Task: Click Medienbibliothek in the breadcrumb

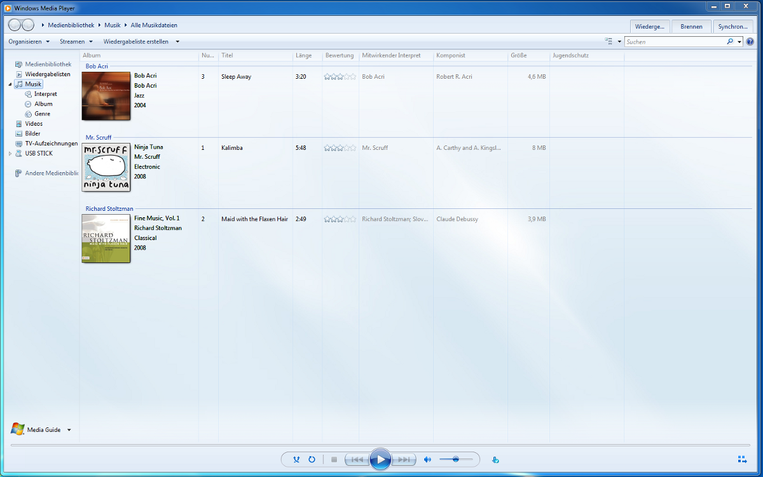Action: click(x=72, y=25)
